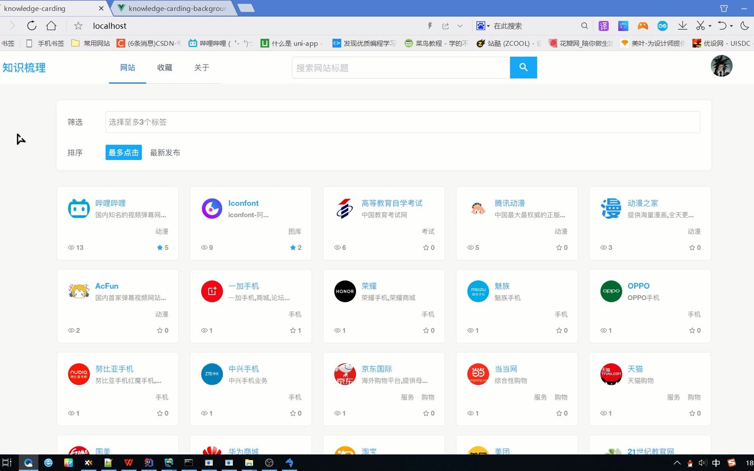The image size is (754, 471).
Task: Click the browser reload icon
Action: pyautogui.click(x=32, y=26)
